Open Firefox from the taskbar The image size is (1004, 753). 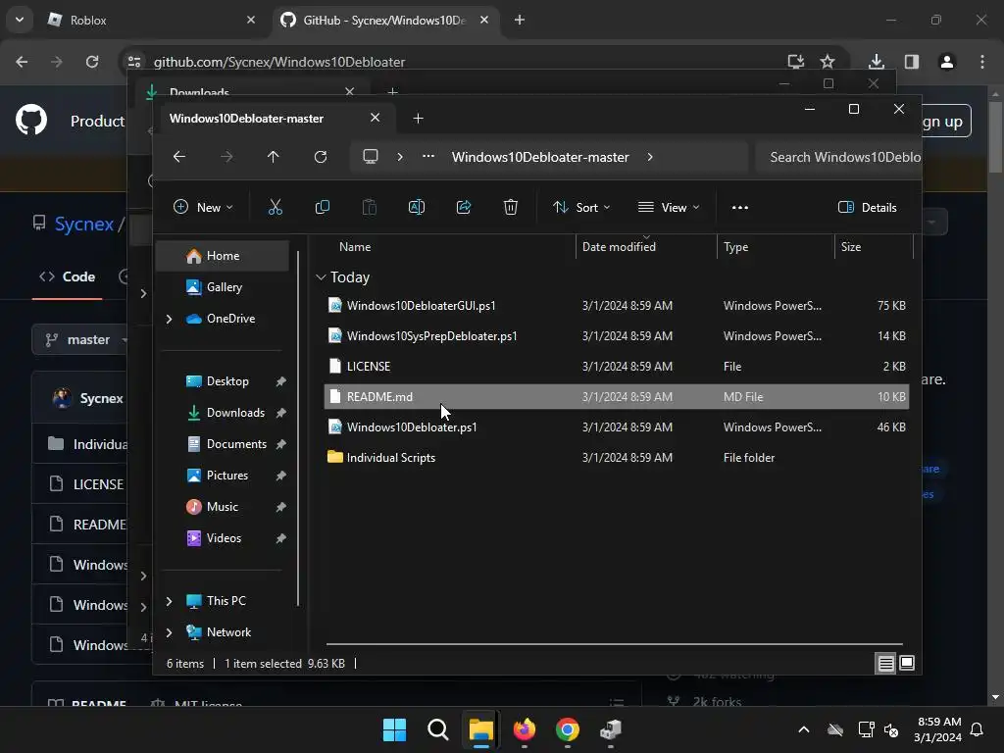(x=525, y=729)
